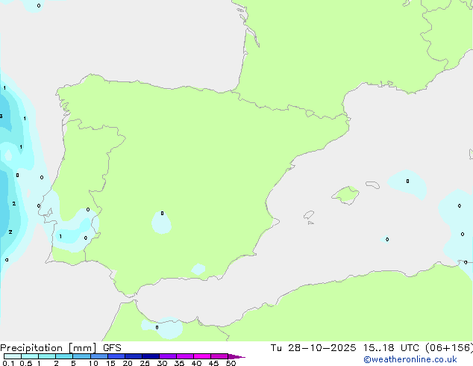Click legend tick label "0.1"
473x366 pixels.
point(8,363)
